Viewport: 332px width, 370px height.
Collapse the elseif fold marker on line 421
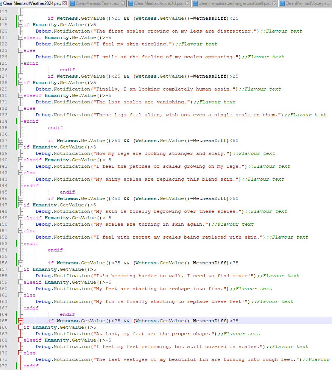coord(21,37)
